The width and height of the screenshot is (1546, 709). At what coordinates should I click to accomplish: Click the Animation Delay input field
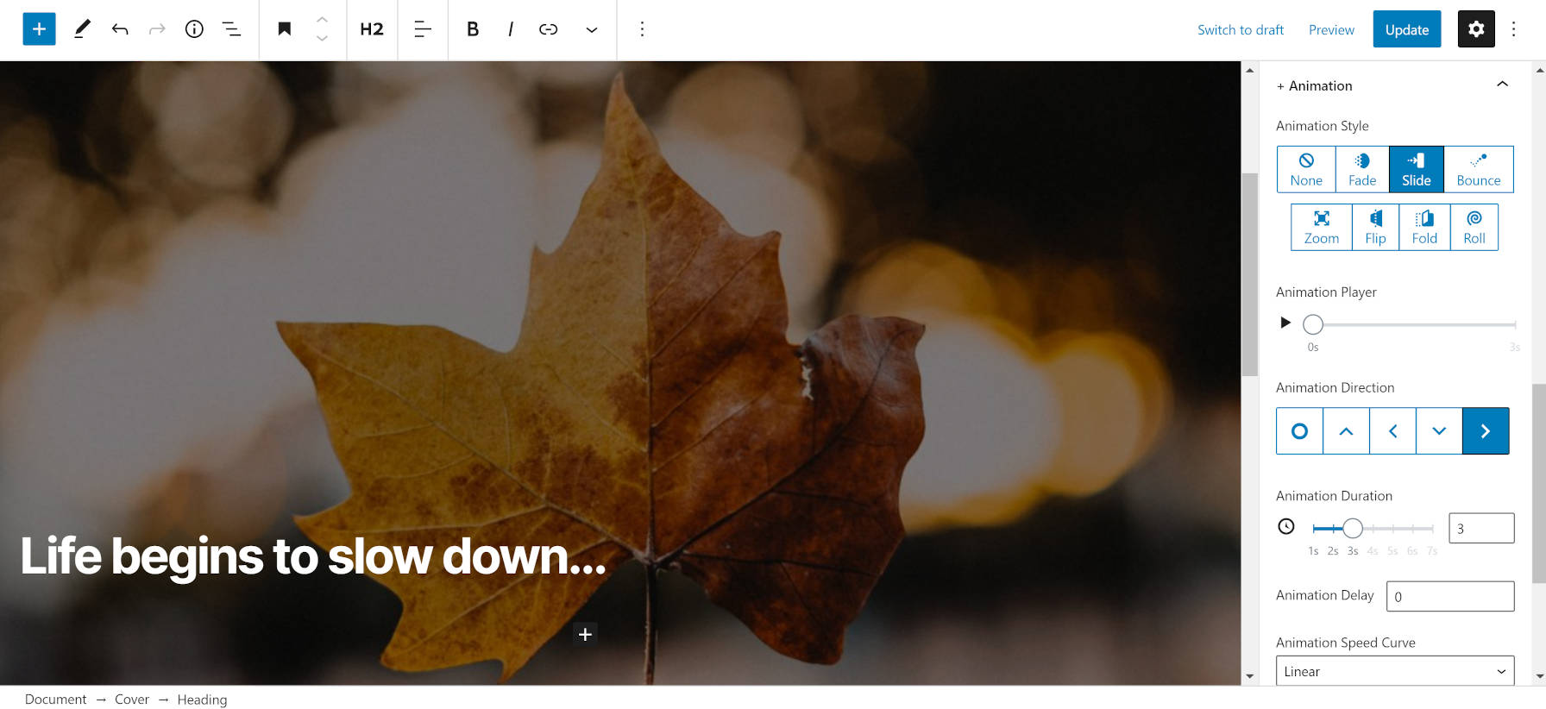pyautogui.click(x=1449, y=596)
